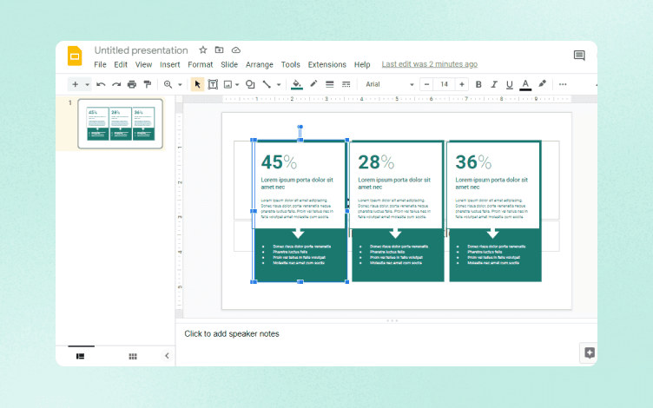653x408 pixels.
Task: Click the 45% heading on slide
Action: click(x=279, y=162)
